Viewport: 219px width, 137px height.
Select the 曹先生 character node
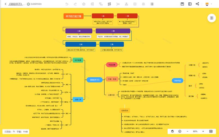[66, 102]
